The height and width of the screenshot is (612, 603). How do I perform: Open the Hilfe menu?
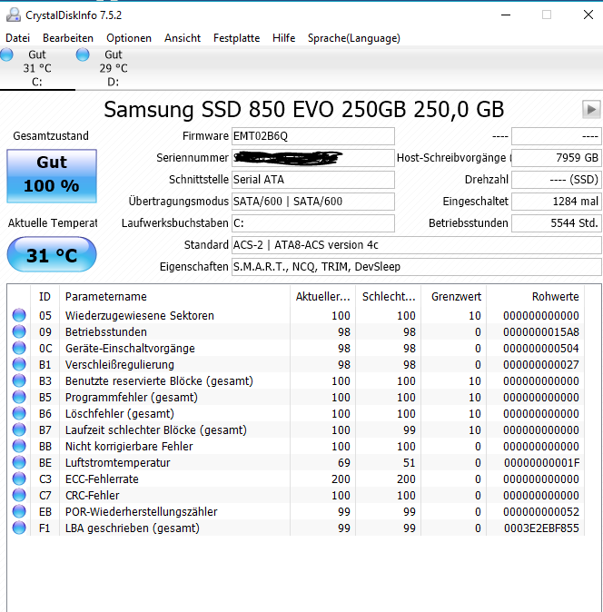pyautogui.click(x=283, y=38)
